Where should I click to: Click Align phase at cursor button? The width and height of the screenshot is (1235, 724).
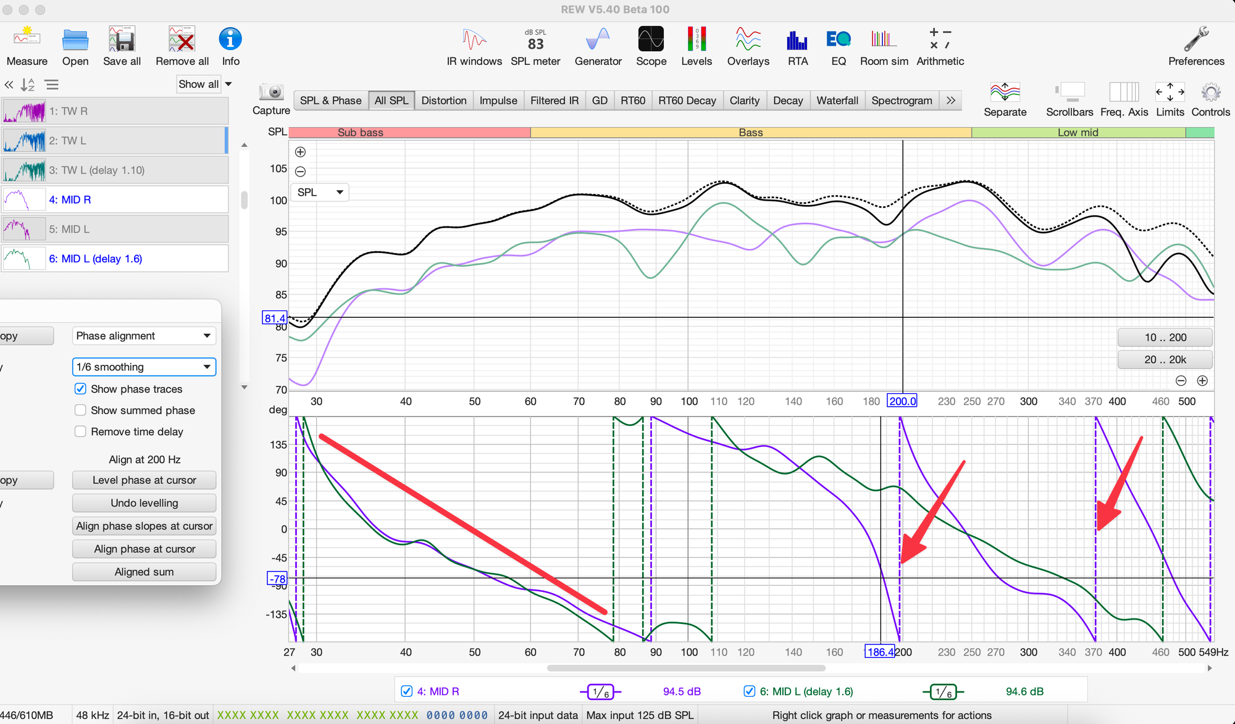click(144, 549)
